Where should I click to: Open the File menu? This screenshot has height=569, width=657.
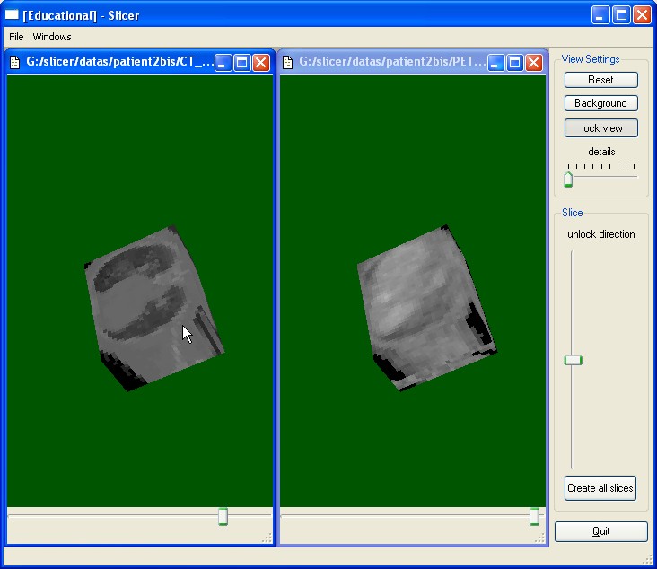pyautogui.click(x=16, y=37)
